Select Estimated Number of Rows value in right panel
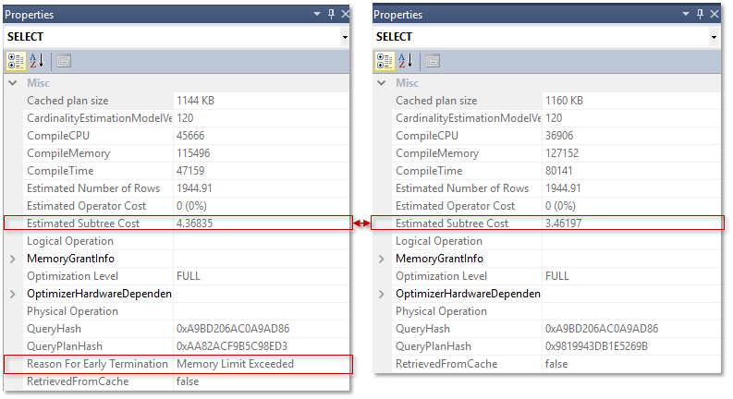This screenshot has width=733, height=399. (563, 188)
